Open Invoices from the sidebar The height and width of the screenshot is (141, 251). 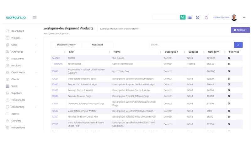click(16, 65)
